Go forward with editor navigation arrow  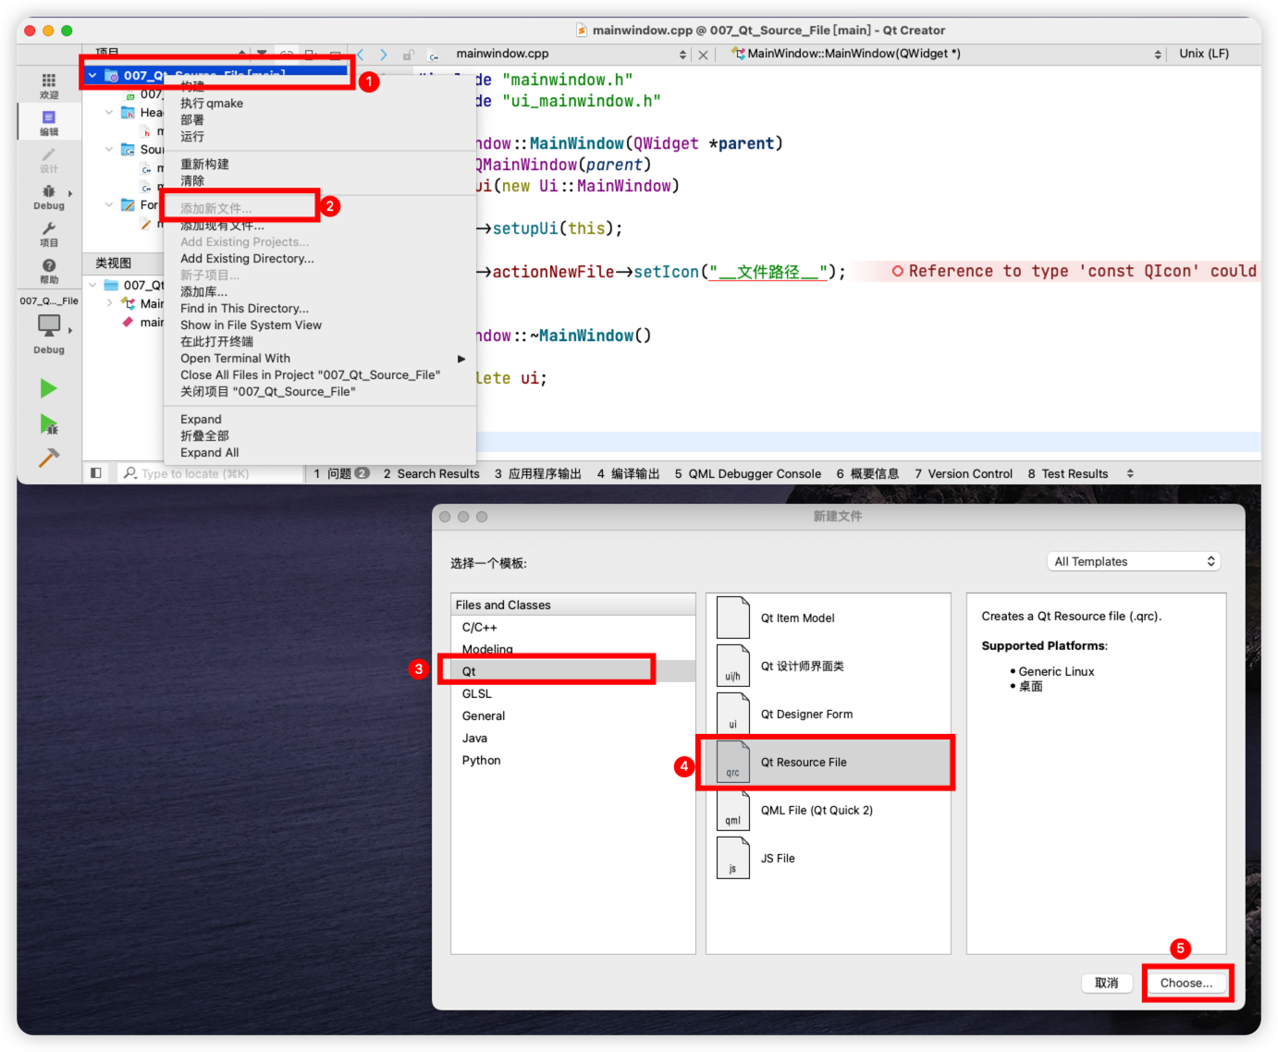tap(384, 55)
